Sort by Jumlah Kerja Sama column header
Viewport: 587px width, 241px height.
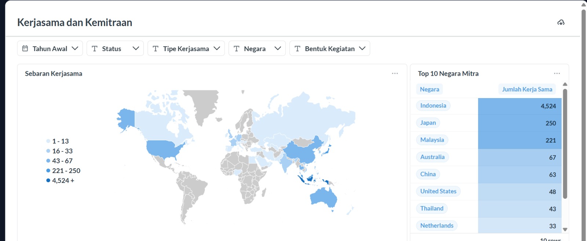(x=527, y=89)
